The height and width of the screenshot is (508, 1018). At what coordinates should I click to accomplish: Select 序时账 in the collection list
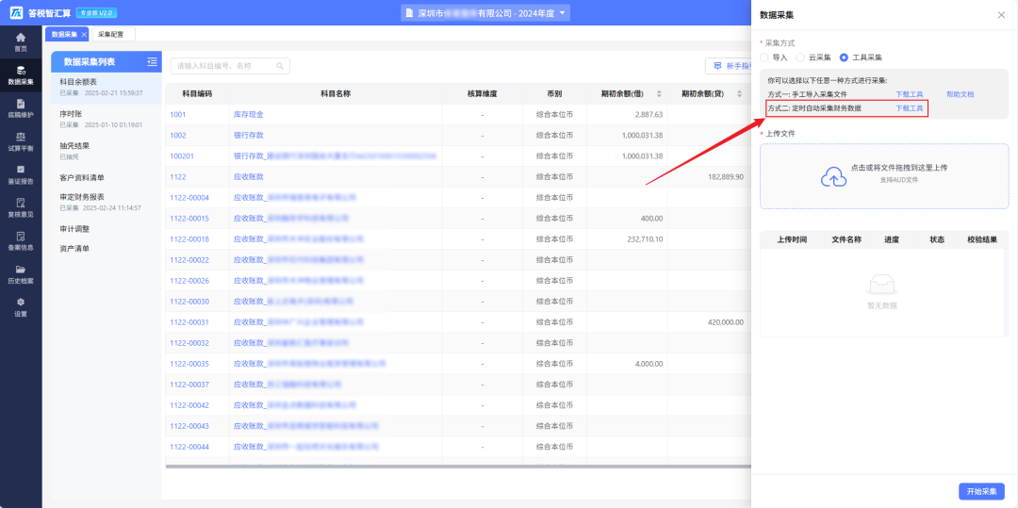pos(107,120)
